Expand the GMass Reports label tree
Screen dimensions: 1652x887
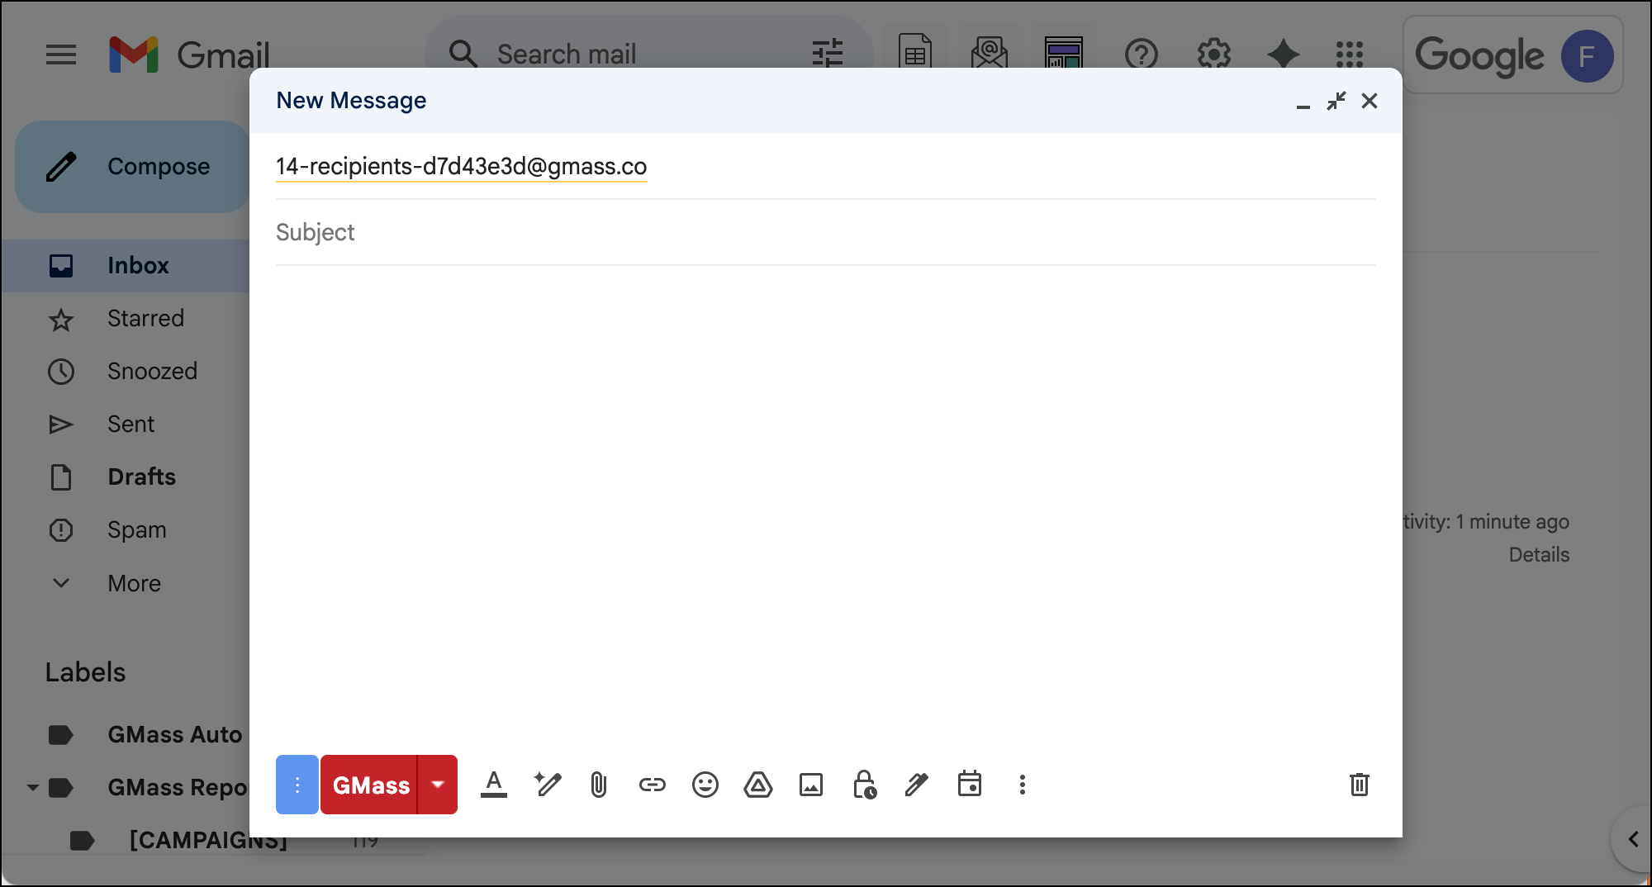[32, 788]
